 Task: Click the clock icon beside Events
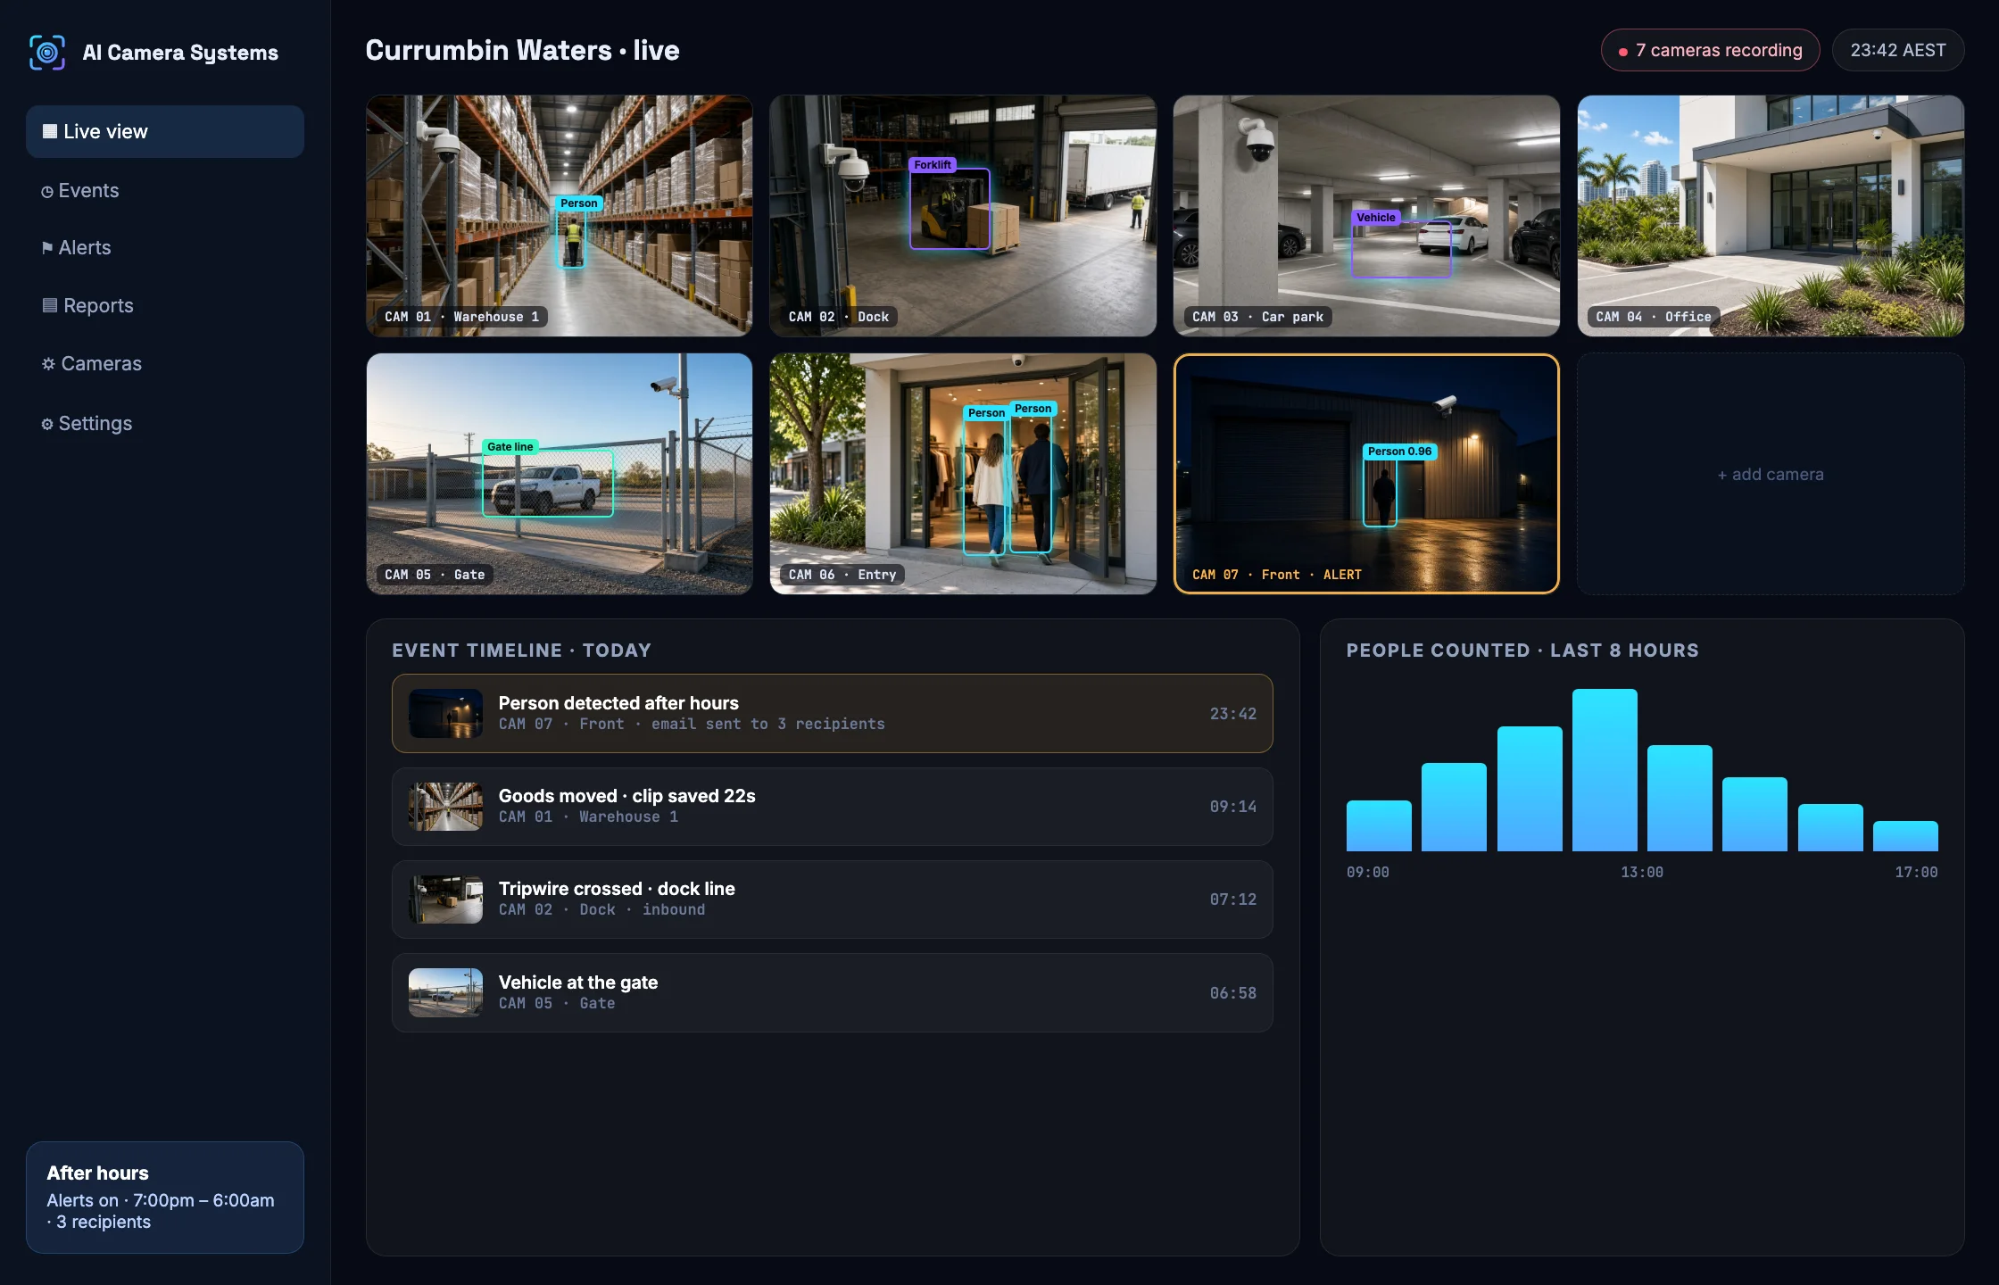pos(47,192)
